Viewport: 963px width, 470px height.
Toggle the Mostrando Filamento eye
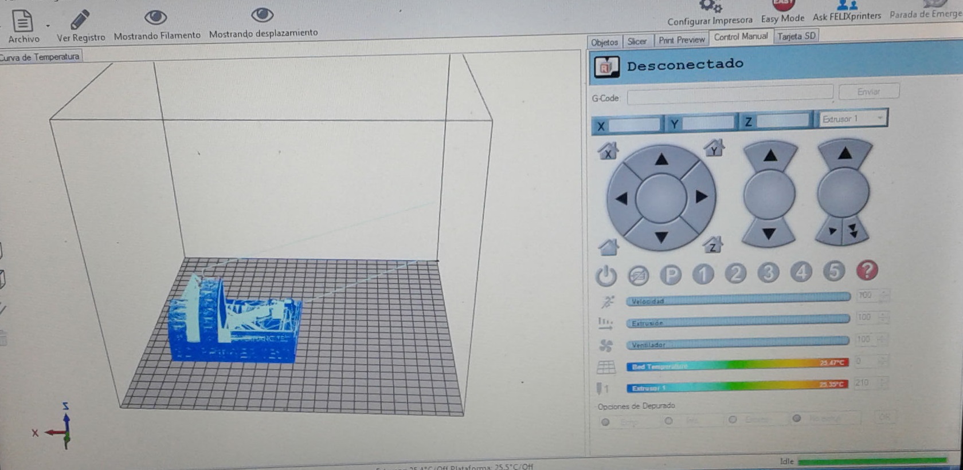pyautogui.click(x=155, y=17)
